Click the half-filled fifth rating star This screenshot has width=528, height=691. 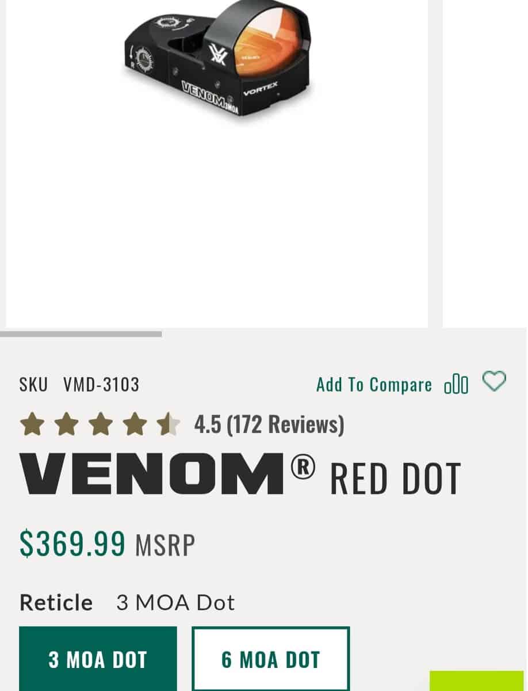(169, 425)
